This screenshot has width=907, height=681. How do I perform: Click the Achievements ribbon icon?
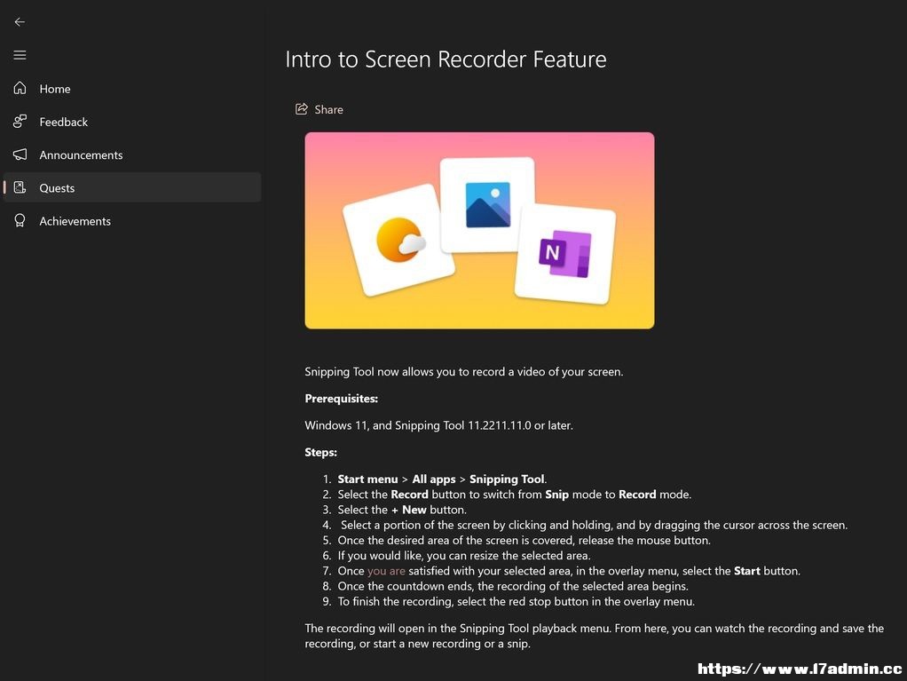click(x=20, y=220)
